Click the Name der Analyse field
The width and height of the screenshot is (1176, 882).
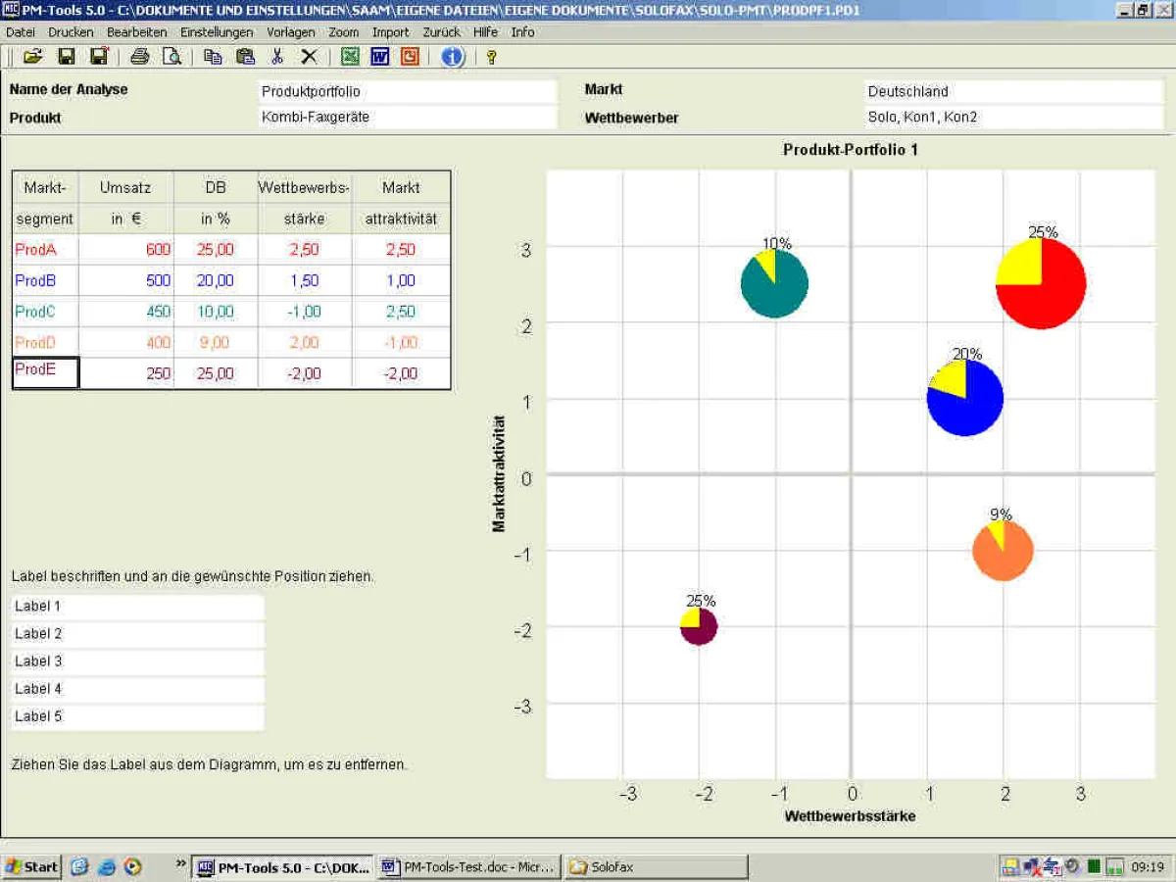pos(408,91)
